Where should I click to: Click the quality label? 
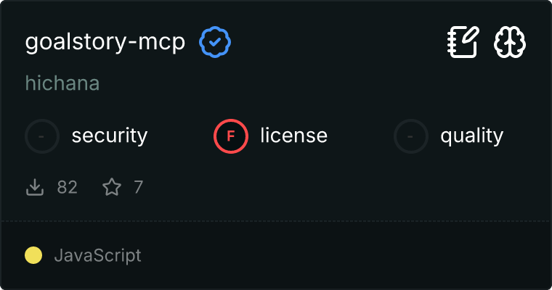coord(472,136)
